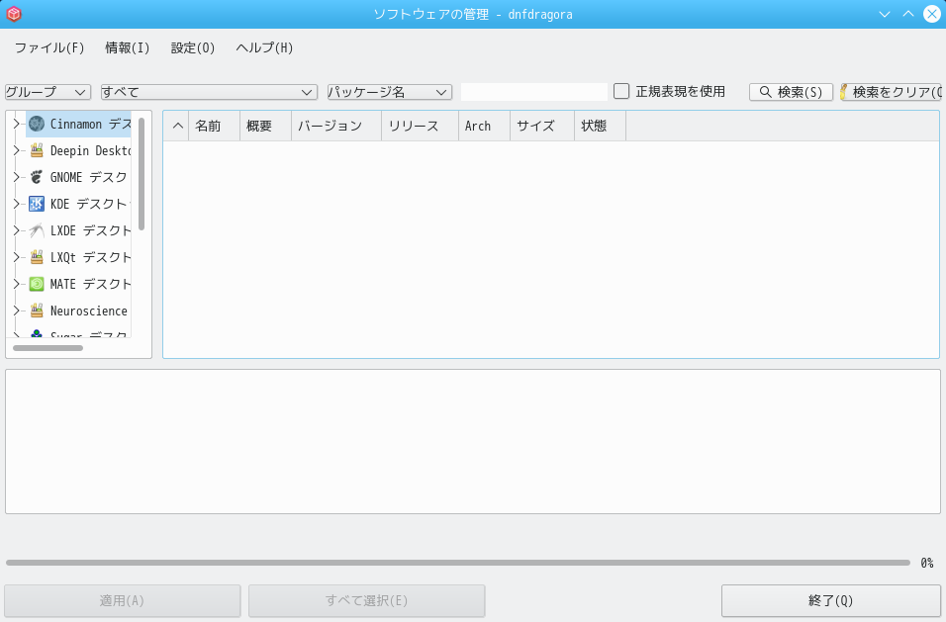Click the MATE desktop group icon
946x622 pixels.
point(37,284)
